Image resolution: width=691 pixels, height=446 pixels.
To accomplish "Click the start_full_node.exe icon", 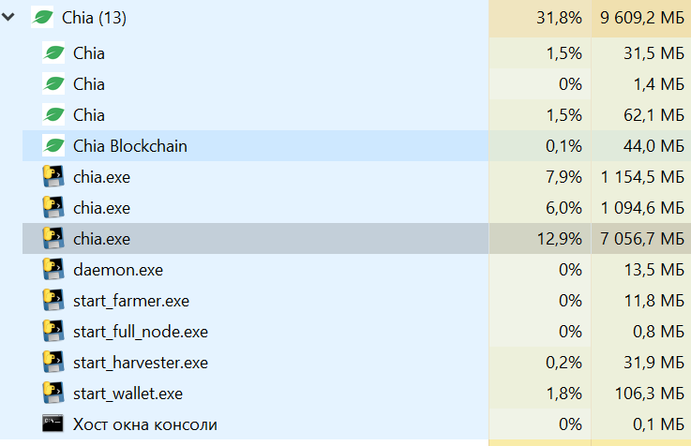I will click(53, 332).
